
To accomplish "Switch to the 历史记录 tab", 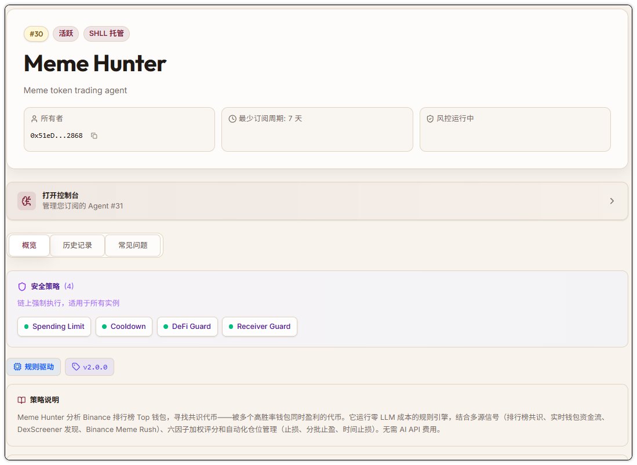I will (x=77, y=245).
